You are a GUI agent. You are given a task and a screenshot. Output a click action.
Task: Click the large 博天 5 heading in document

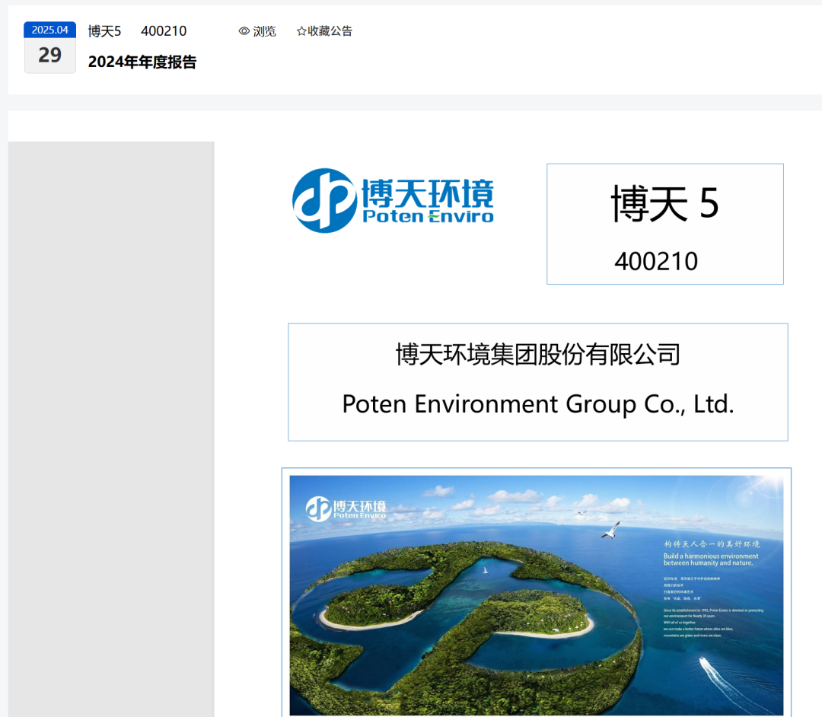click(x=664, y=203)
